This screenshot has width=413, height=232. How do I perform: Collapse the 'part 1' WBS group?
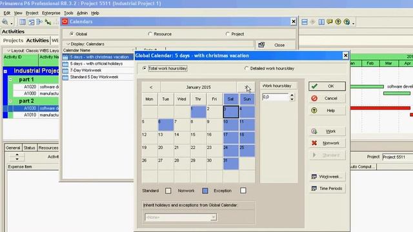(10, 79)
